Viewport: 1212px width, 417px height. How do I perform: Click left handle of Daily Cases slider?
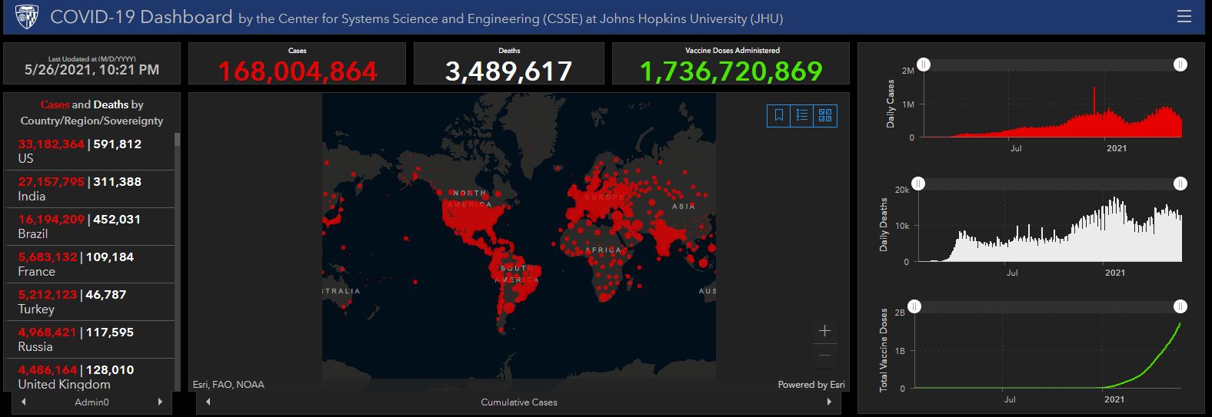pos(924,65)
